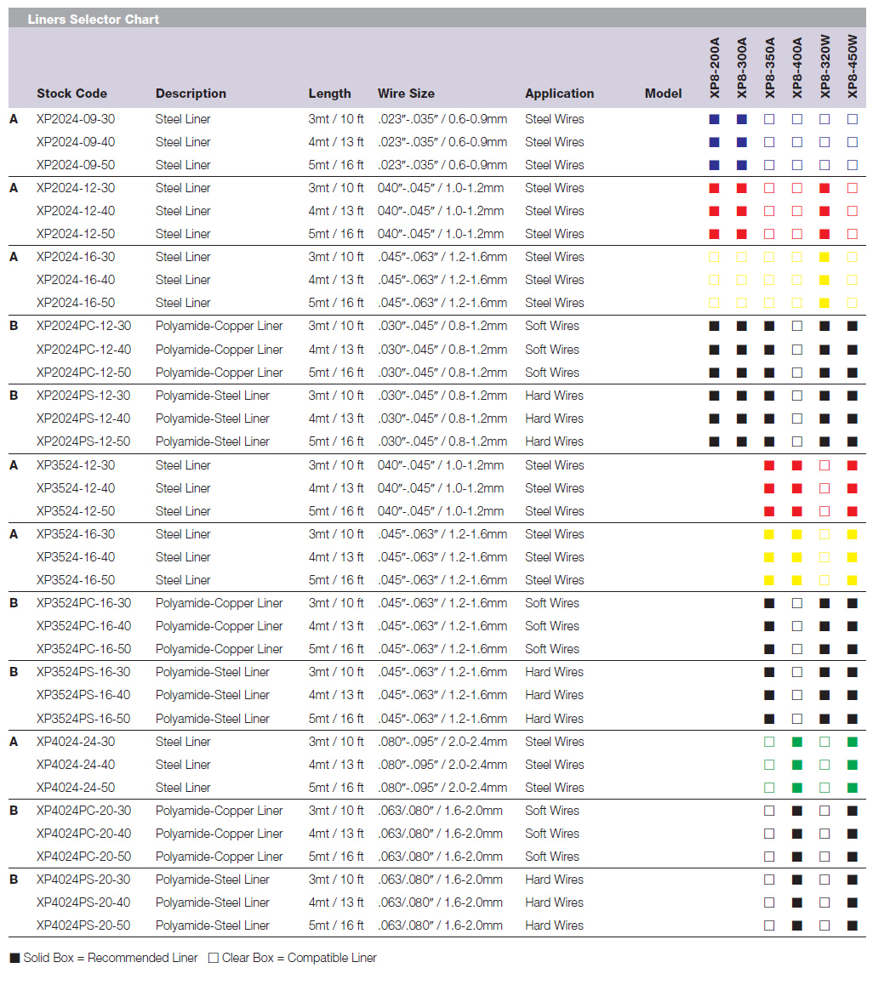The image size is (873, 985).
Task: Click XP3524-16-50 solid yellow box under XP8-350A
Action: (x=769, y=580)
